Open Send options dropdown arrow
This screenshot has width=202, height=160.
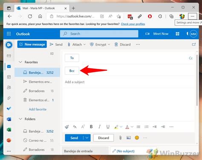pyautogui.click(x=87, y=138)
